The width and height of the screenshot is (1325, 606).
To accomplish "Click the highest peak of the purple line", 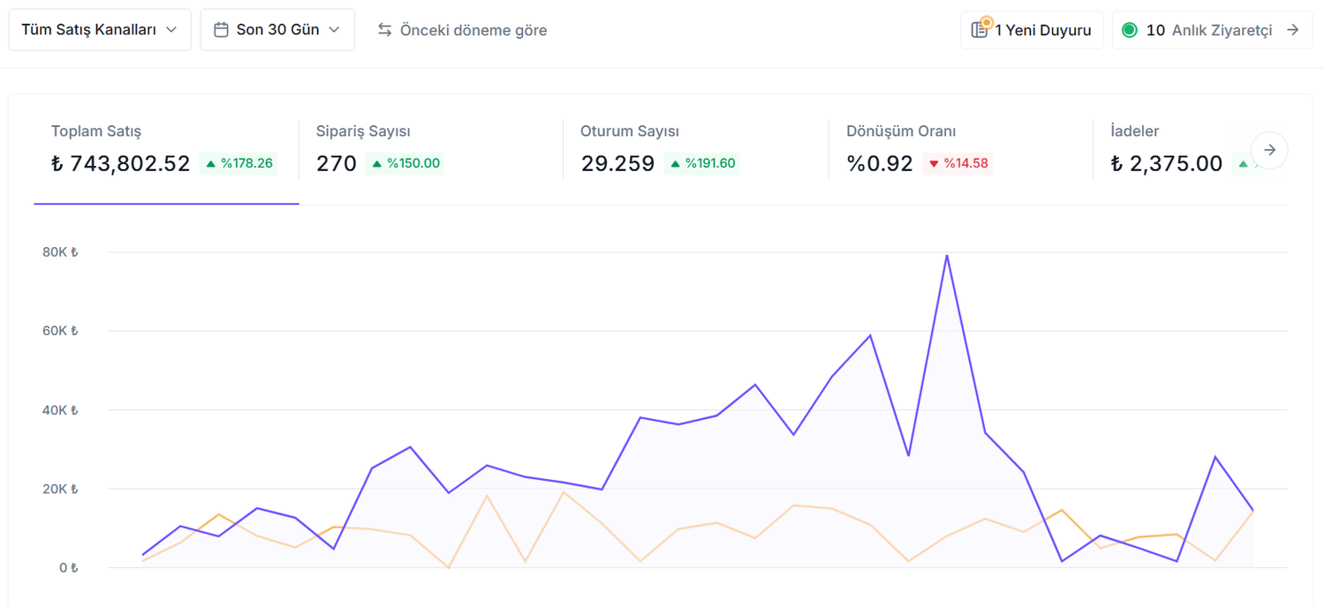I will click(x=947, y=256).
